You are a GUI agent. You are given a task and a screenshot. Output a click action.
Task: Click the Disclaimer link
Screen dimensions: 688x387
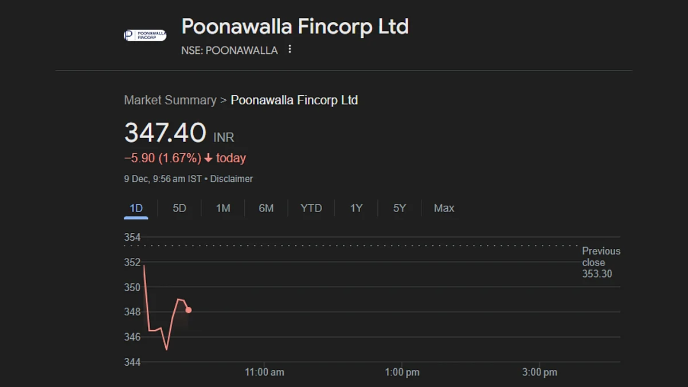tap(232, 179)
